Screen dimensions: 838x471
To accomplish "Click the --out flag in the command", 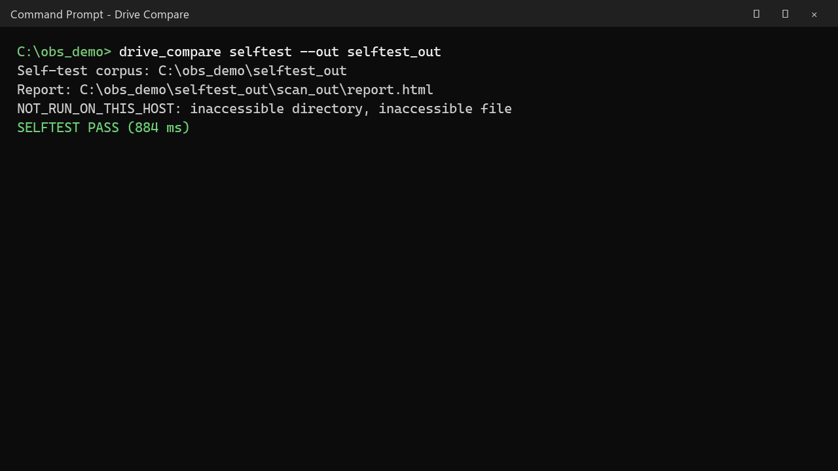I will (319, 52).
